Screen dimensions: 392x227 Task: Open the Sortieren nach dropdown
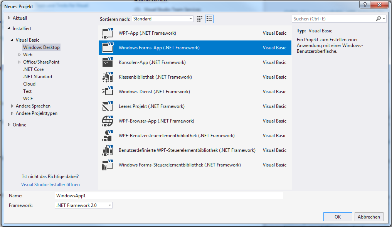[163, 19]
